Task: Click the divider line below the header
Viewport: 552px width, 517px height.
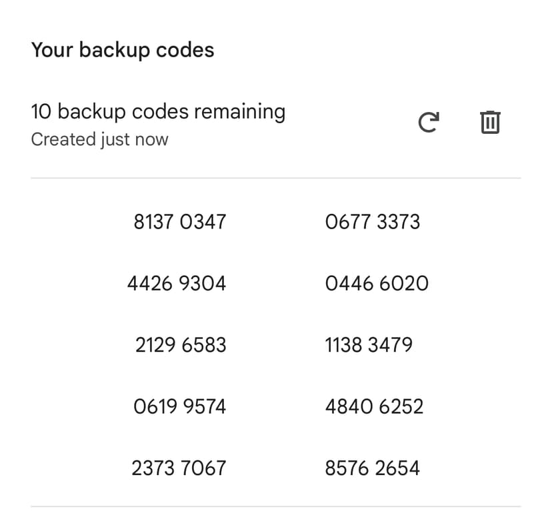Action: click(276, 177)
